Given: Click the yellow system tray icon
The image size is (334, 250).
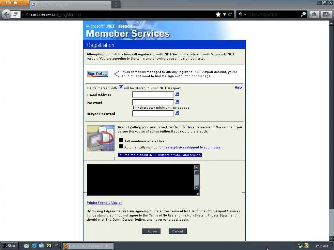Looking at the screenshot, I should pos(306,245).
